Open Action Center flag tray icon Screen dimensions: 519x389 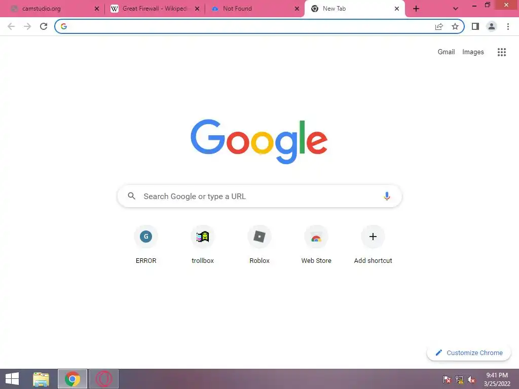(x=447, y=379)
